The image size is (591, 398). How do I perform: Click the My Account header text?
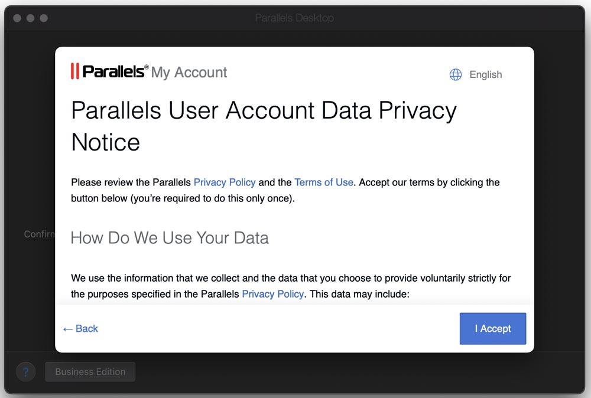[189, 73]
